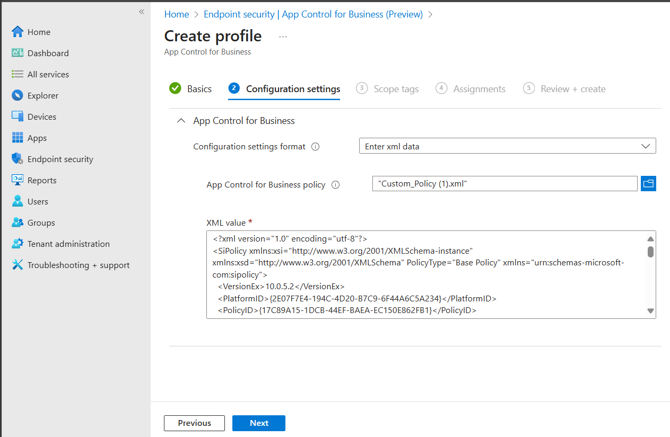Follow the Endpoint security App Control breadcrumb
Viewport: 670px width, 437px height.
[313, 14]
